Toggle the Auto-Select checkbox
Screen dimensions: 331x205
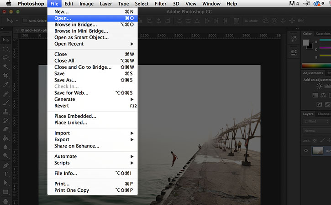point(25,21)
